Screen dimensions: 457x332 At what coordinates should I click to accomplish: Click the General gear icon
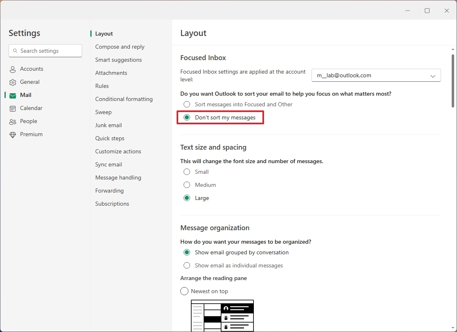point(13,83)
